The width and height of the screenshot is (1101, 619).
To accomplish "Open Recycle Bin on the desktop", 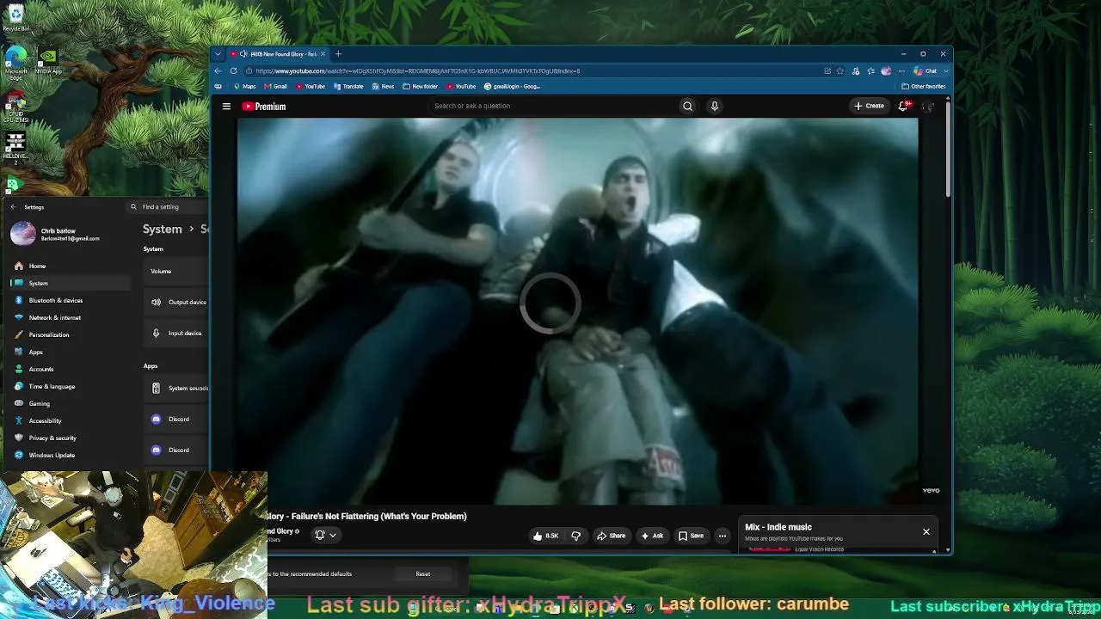I will (x=15, y=18).
